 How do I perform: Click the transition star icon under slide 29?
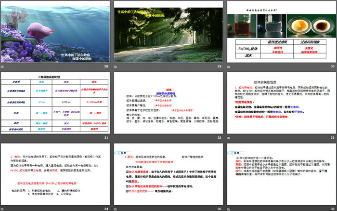pyautogui.click(x=116, y=66)
